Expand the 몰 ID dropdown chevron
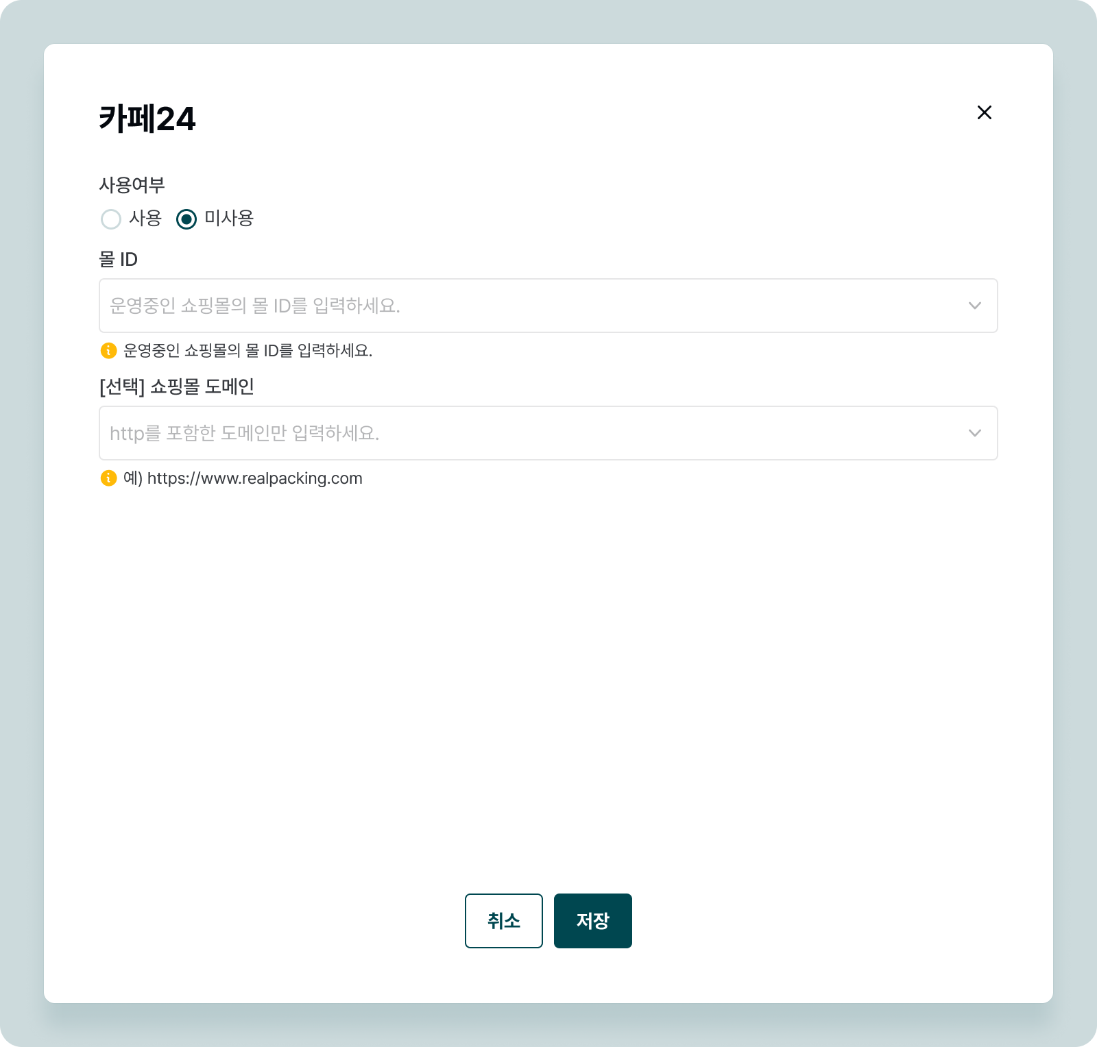Viewport: 1097px width, 1047px height. (974, 306)
